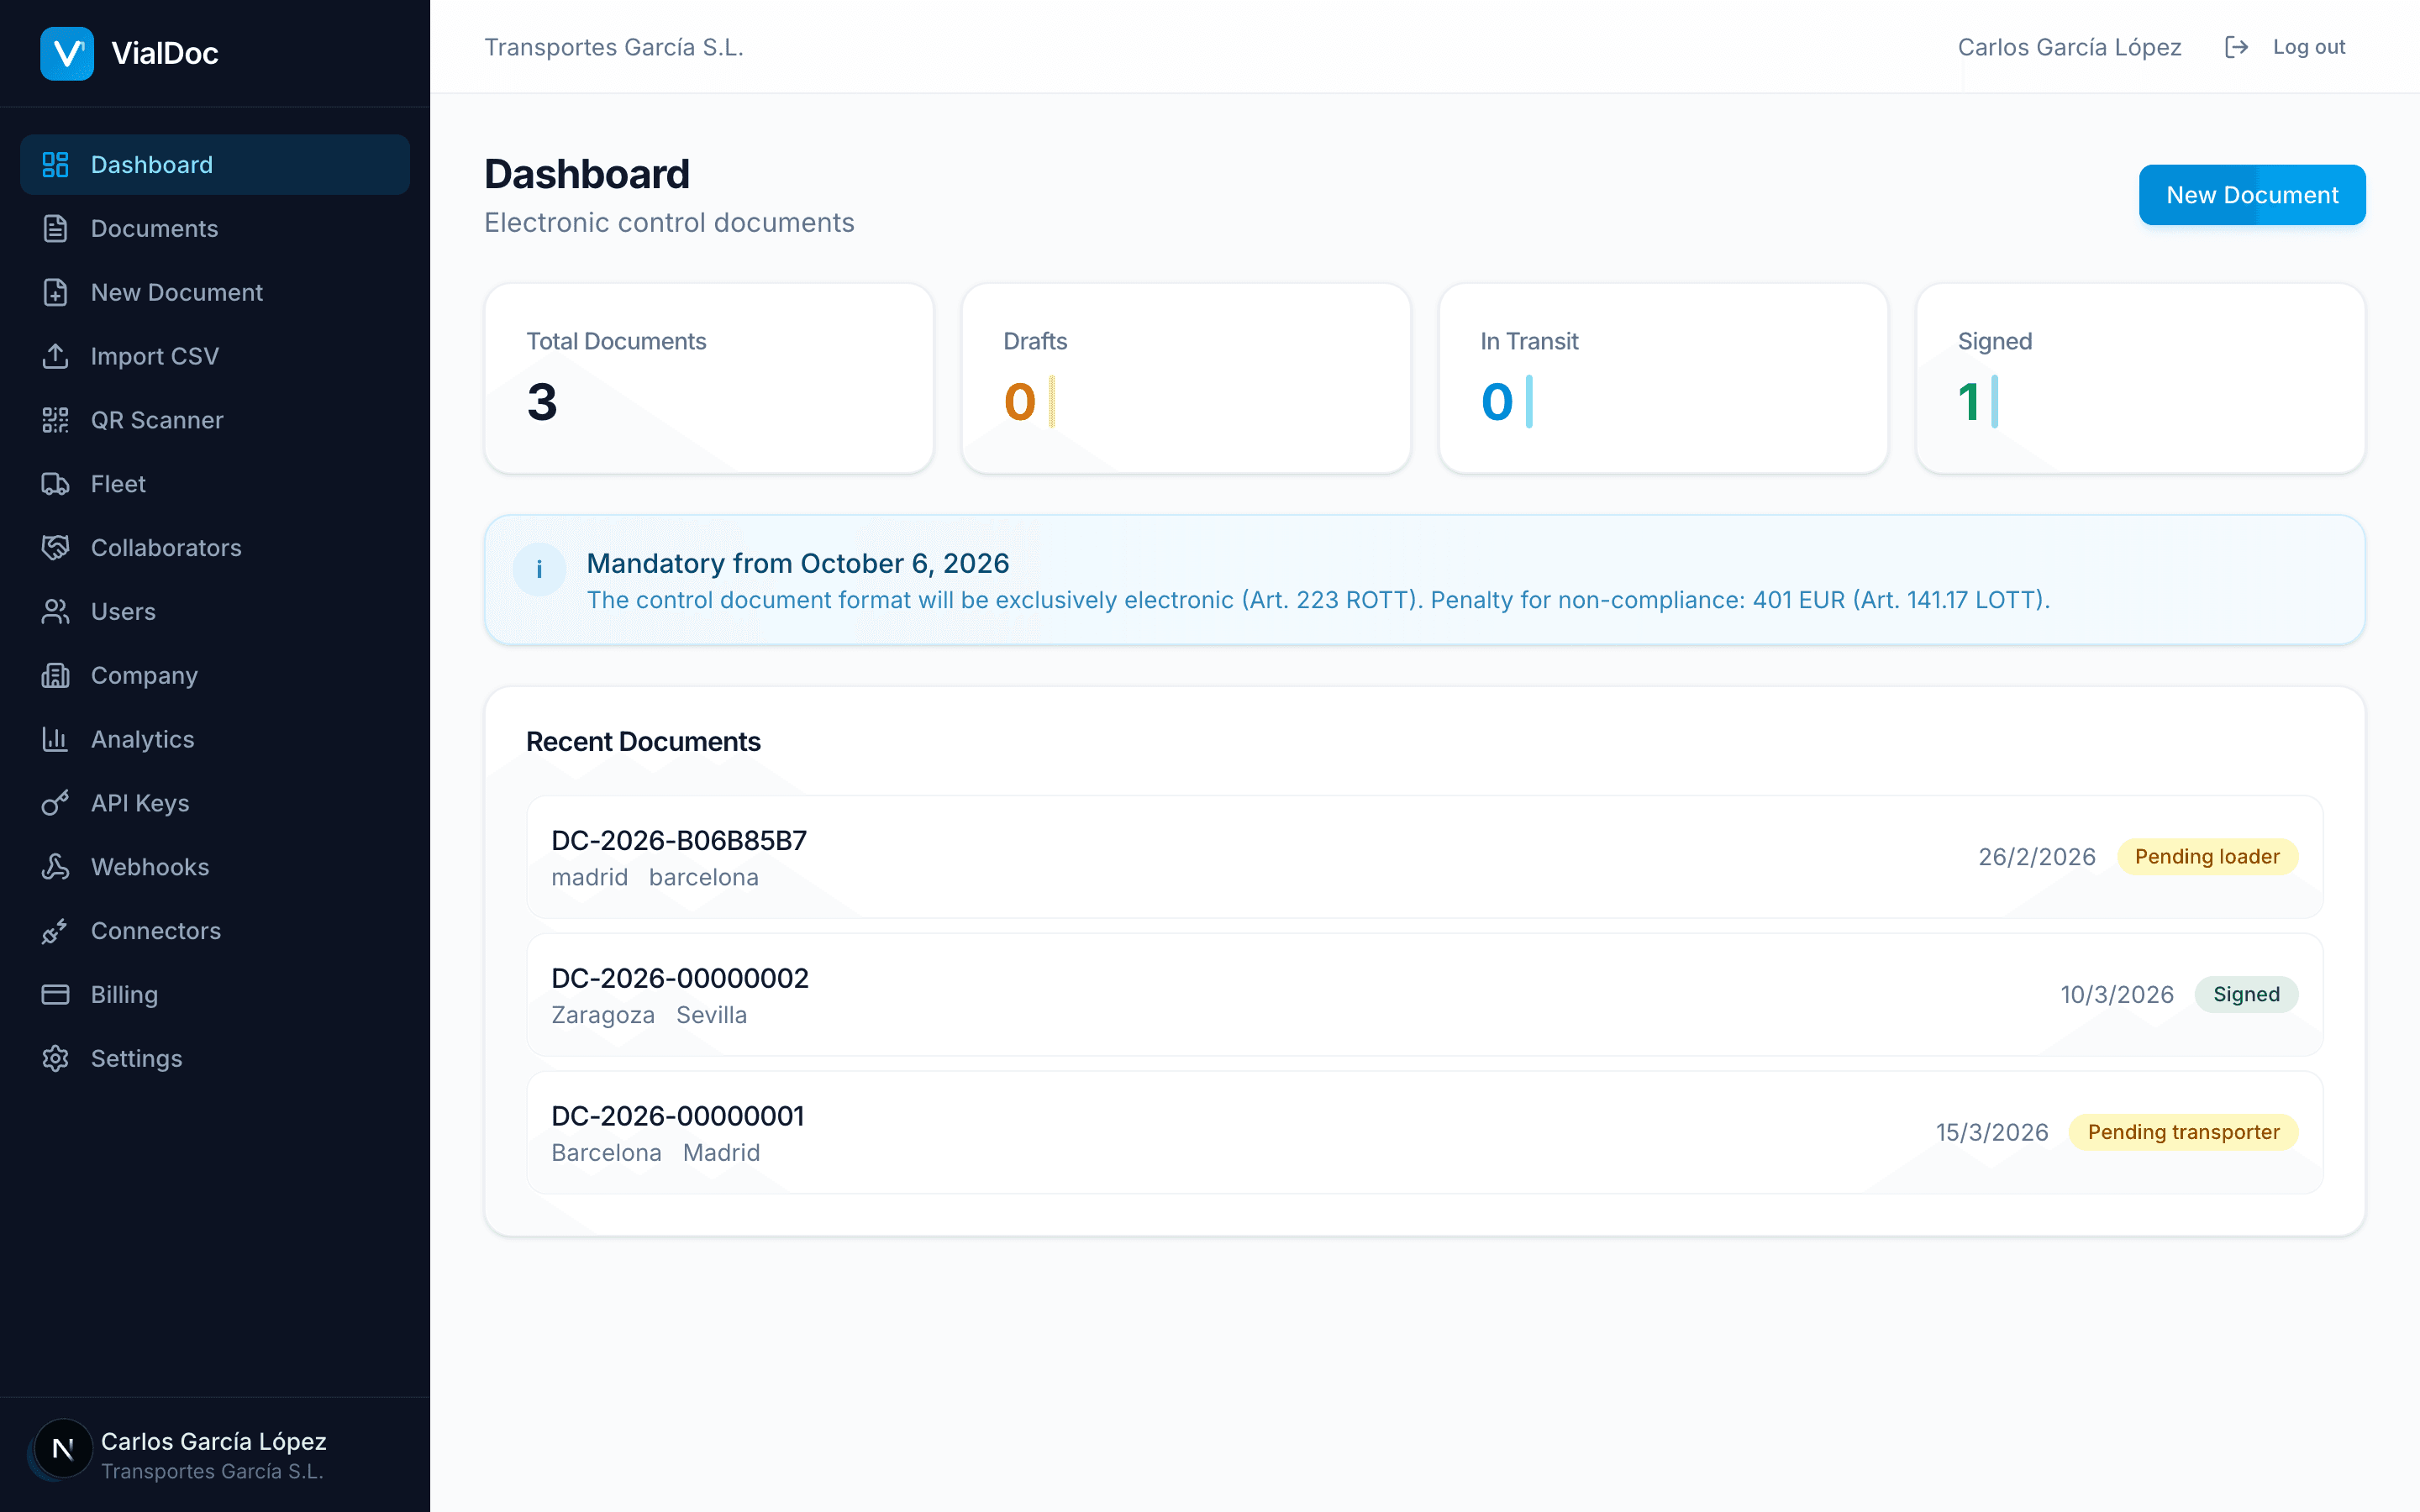Screen dimensions: 2420x1512
Task: Select the API Keys key icon
Action: pyautogui.click(x=55, y=803)
